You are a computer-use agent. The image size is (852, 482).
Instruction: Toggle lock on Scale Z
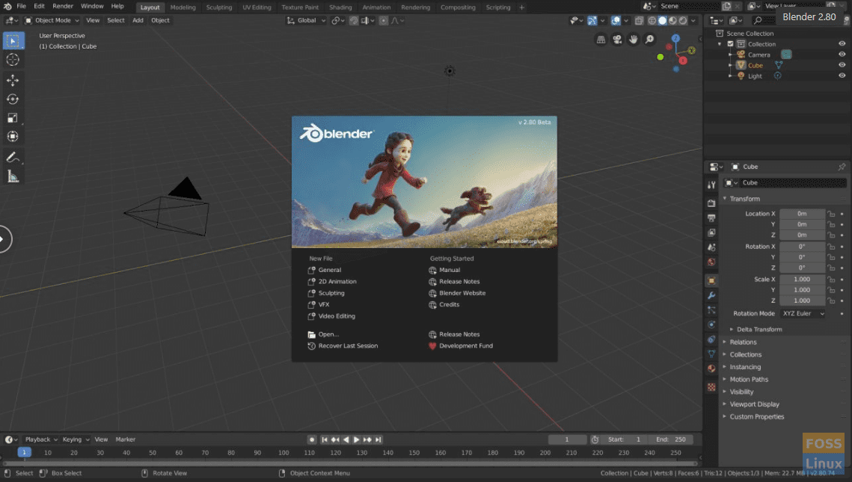pyautogui.click(x=831, y=300)
